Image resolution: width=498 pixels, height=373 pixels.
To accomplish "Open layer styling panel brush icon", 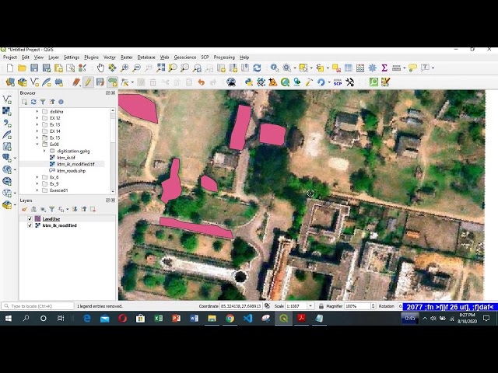I will (x=24, y=209).
